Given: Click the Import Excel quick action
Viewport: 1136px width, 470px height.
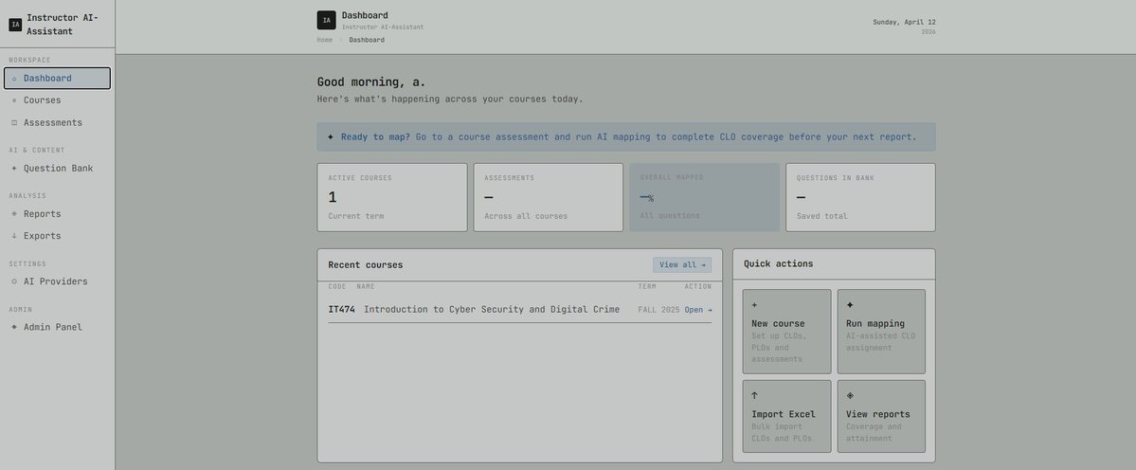Looking at the screenshot, I should [786, 416].
